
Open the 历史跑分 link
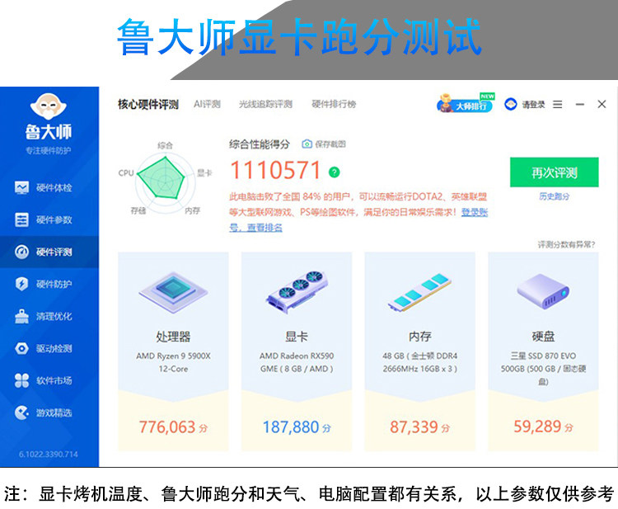555,196
